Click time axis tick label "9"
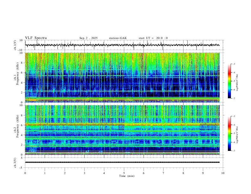Screen dimensions: 251x194 (x=203, y=173)
